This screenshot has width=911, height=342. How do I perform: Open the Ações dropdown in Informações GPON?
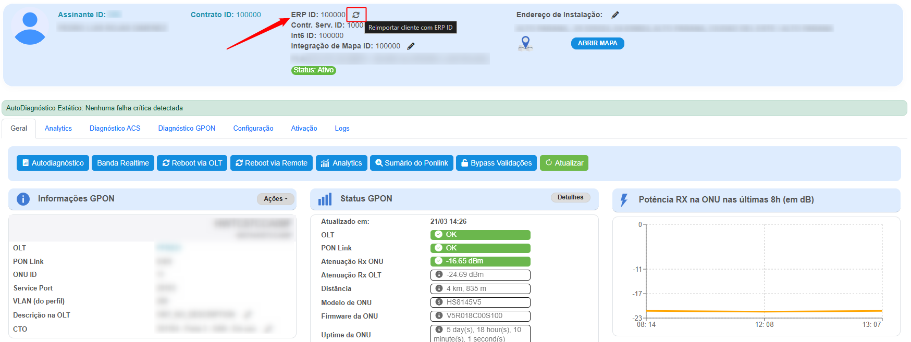point(275,199)
